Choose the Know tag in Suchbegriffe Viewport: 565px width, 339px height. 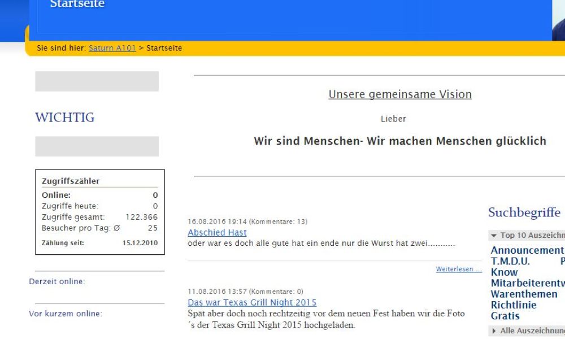pyautogui.click(x=504, y=272)
